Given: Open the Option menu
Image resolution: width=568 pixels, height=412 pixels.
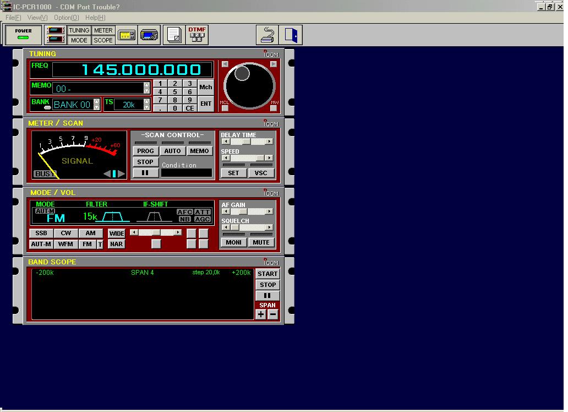Looking at the screenshot, I should (x=66, y=18).
